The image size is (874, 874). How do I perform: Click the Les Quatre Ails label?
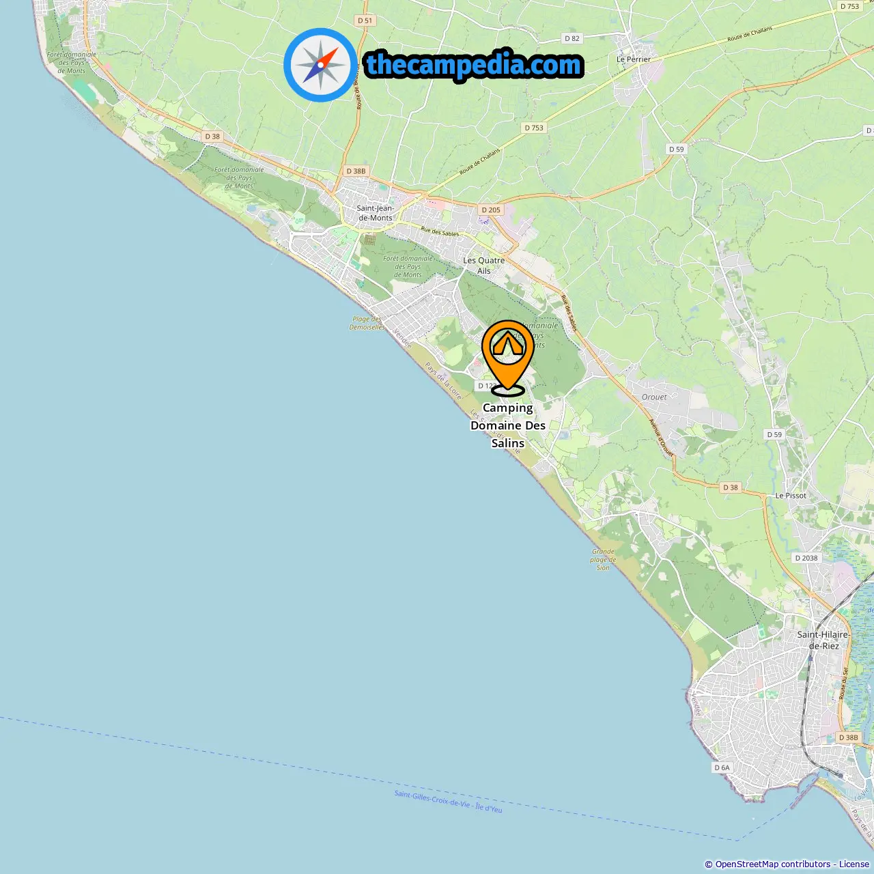pyautogui.click(x=484, y=266)
